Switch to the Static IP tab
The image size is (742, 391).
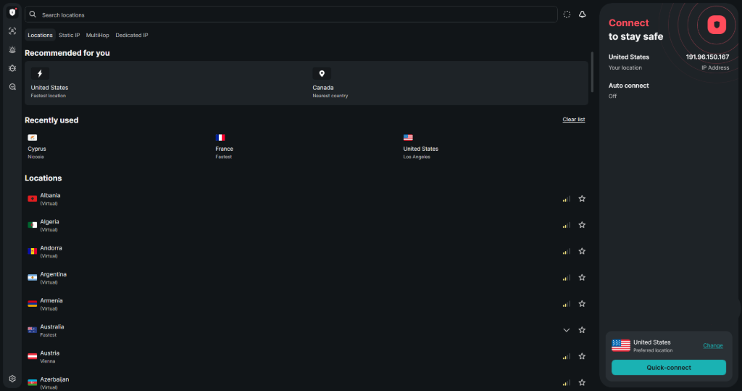[69, 35]
